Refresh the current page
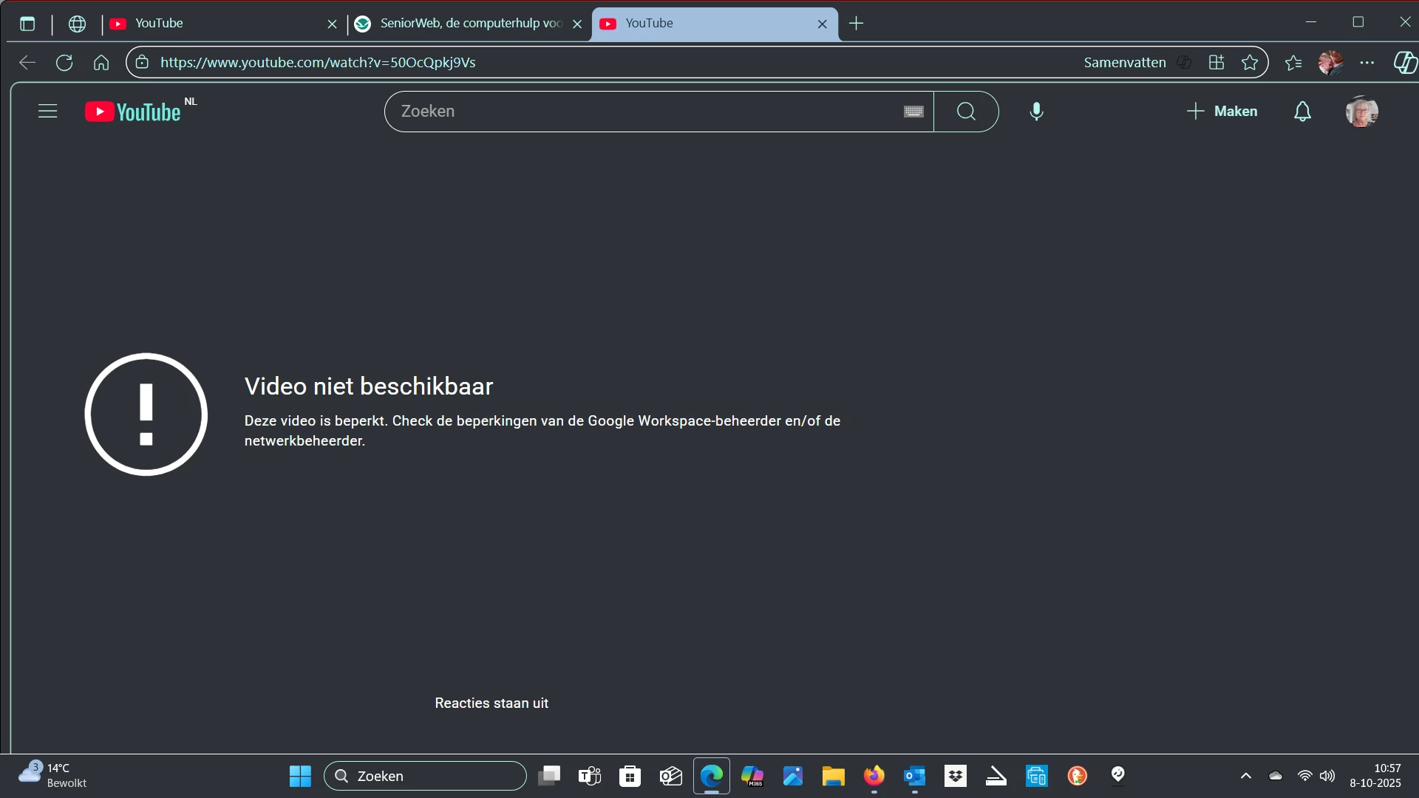Screen dimensions: 1419x798 click(x=64, y=63)
